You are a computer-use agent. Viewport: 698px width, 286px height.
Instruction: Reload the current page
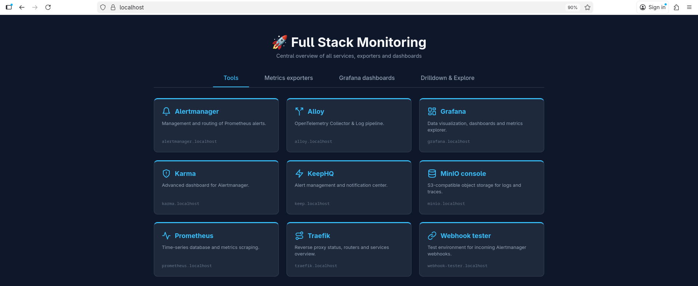[x=48, y=7]
